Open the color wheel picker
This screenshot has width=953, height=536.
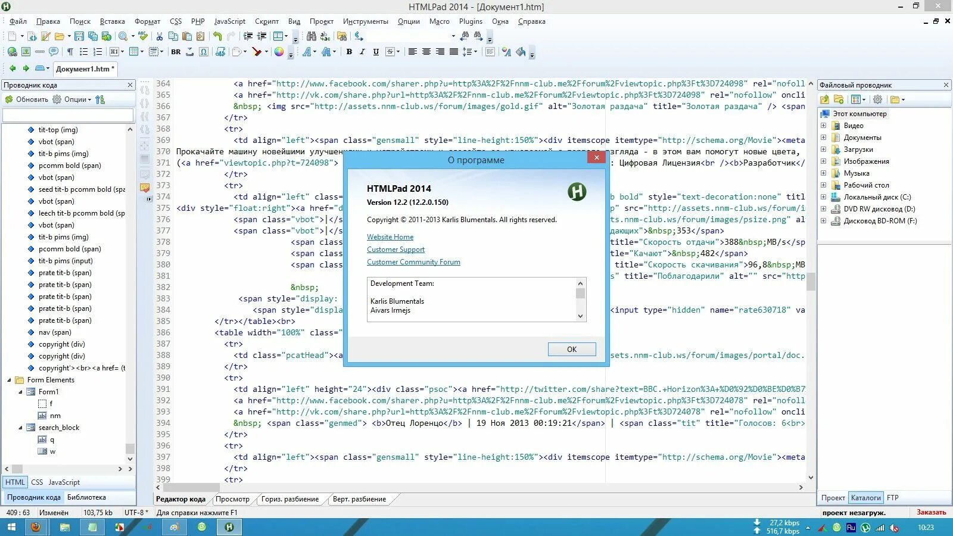(x=279, y=52)
